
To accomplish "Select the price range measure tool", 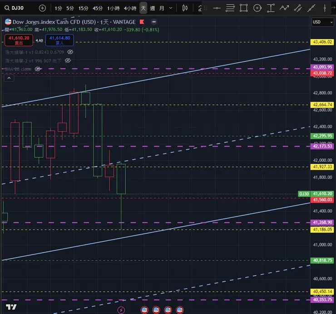I will click(x=271, y=8).
